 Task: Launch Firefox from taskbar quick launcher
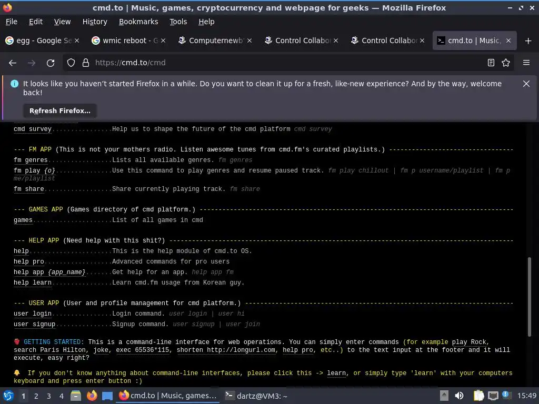[x=92, y=396]
